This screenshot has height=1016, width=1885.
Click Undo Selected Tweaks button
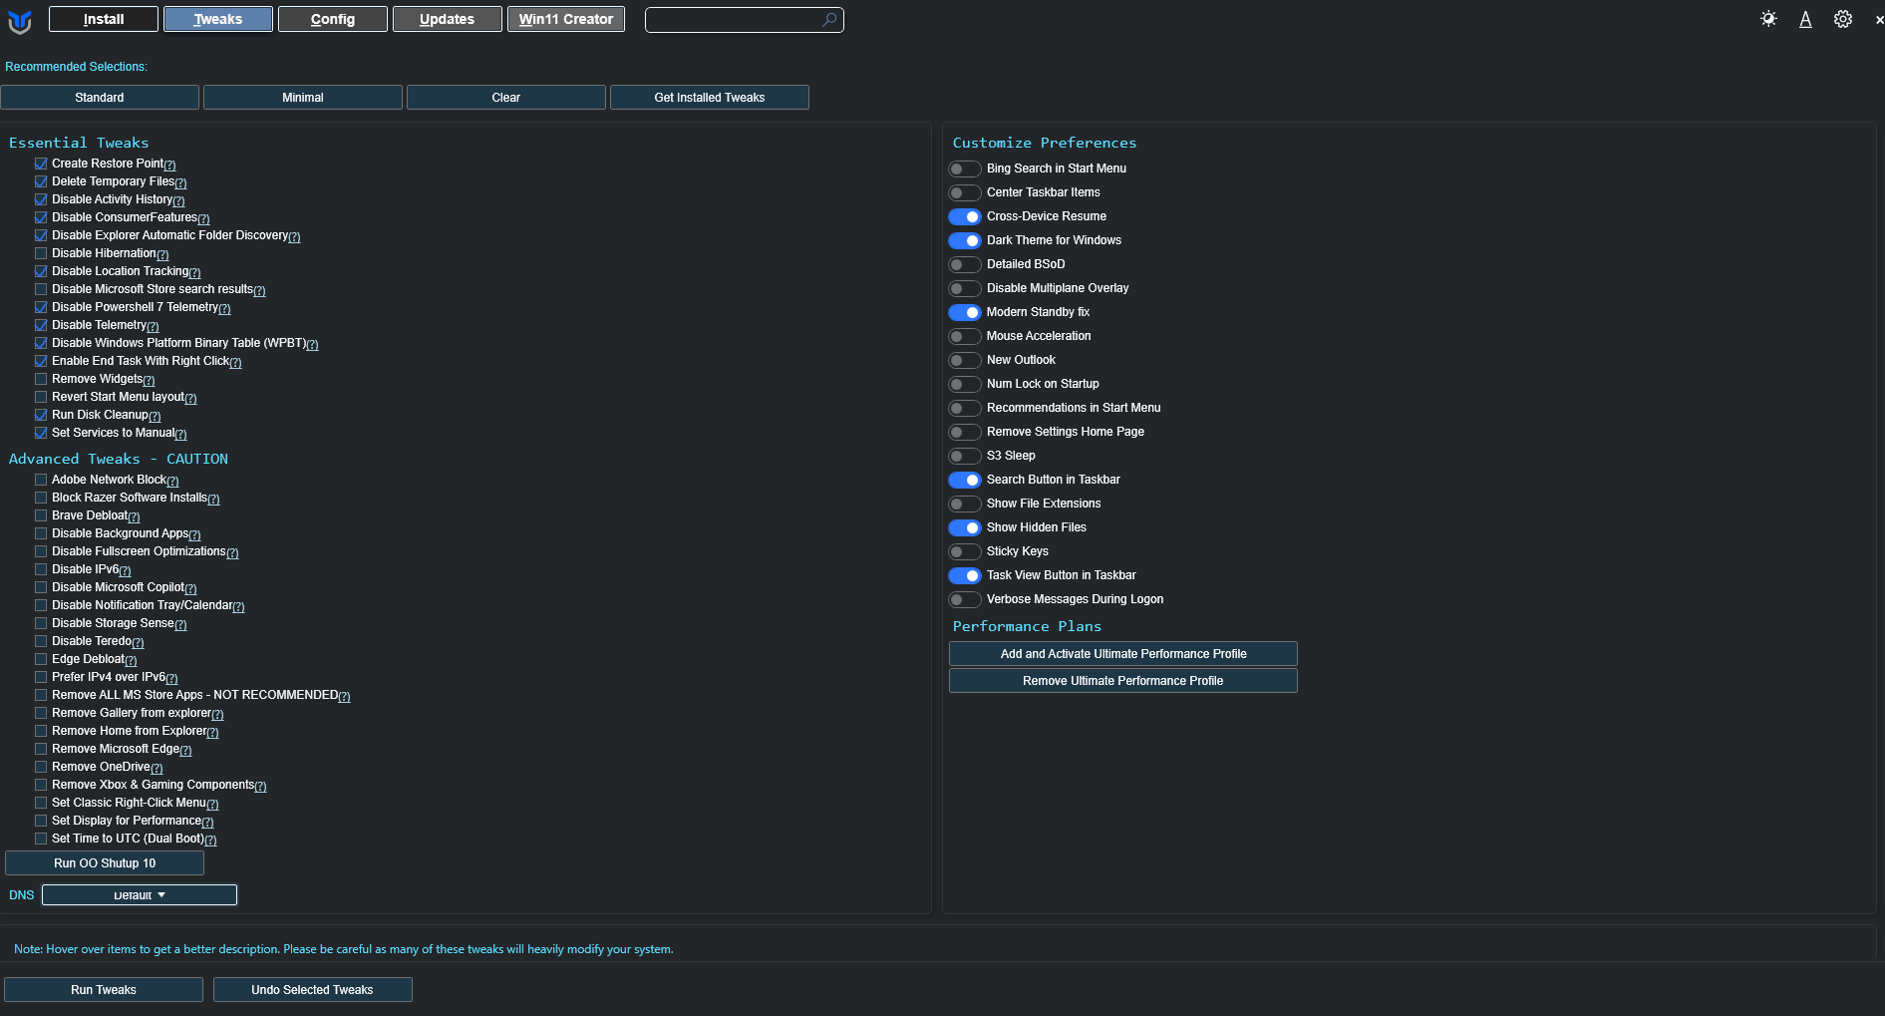[313, 990]
